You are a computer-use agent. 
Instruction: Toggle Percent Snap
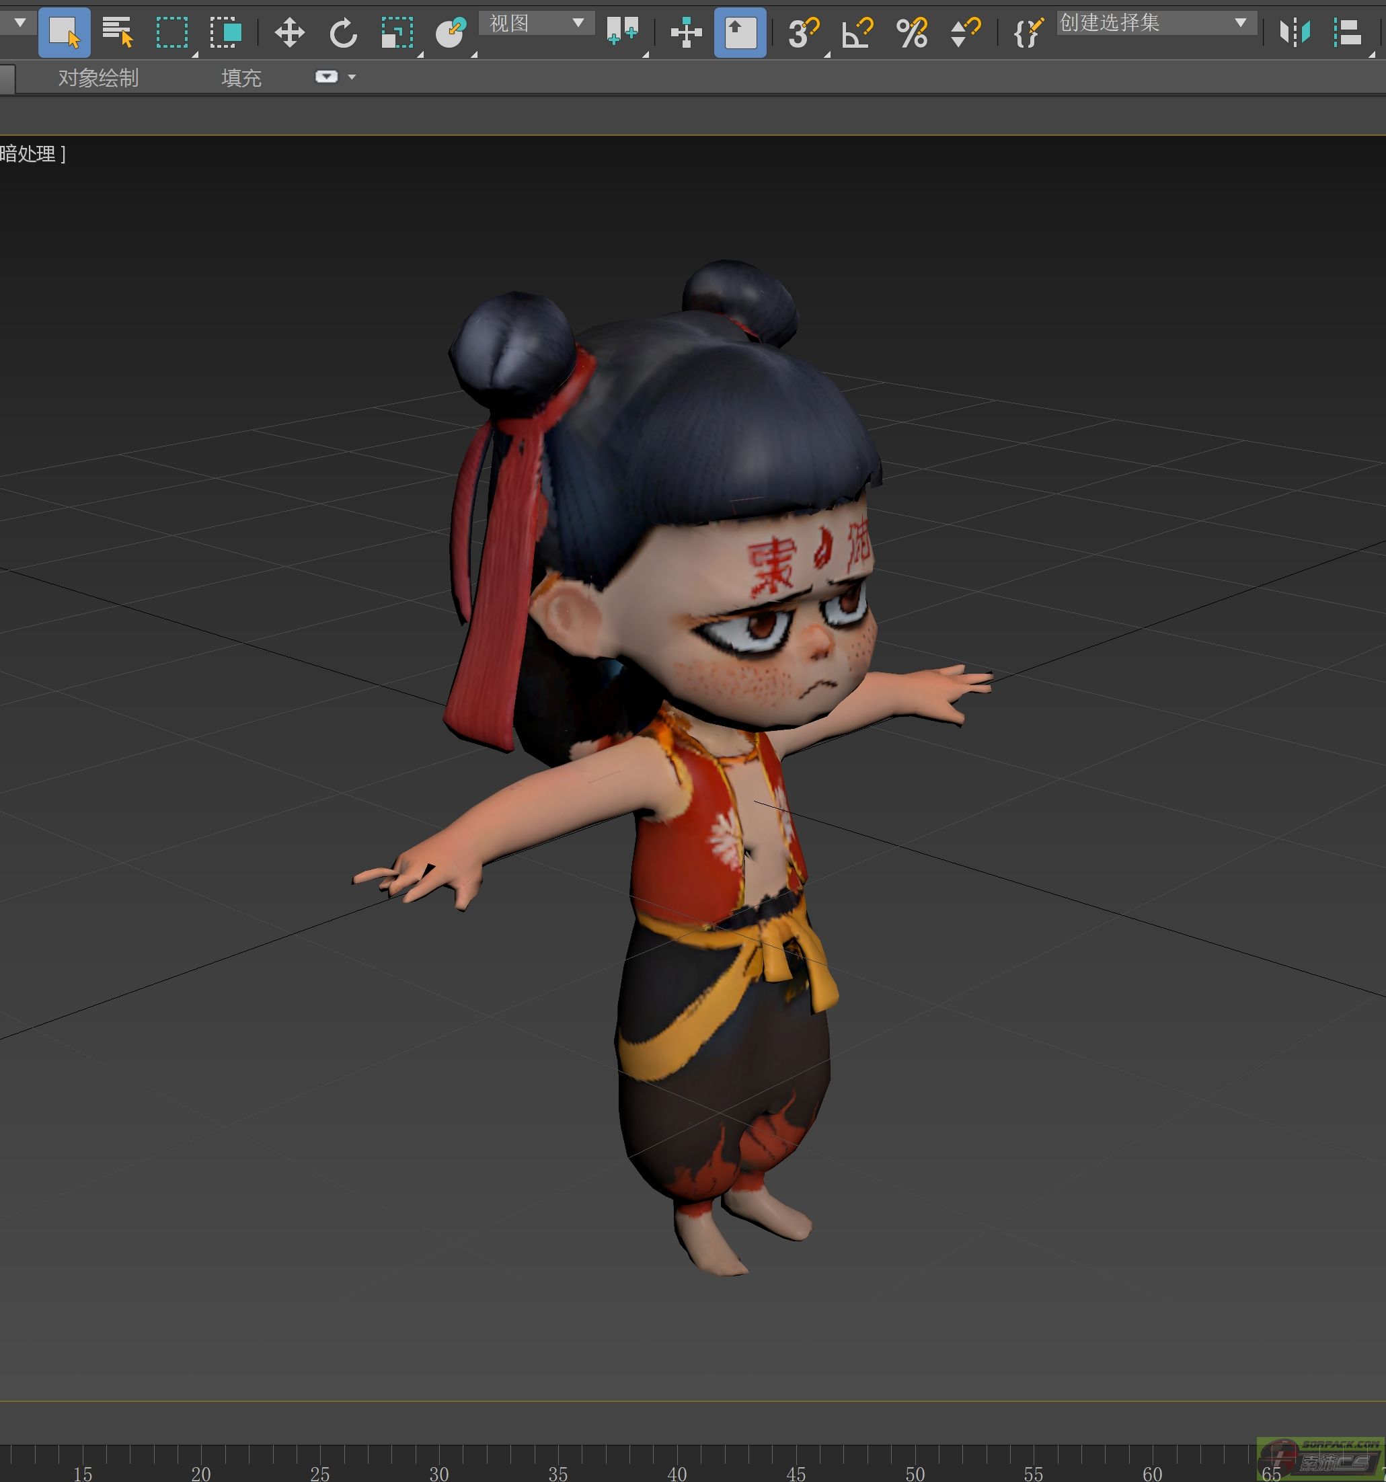pyautogui.click(x=911, y=33)
